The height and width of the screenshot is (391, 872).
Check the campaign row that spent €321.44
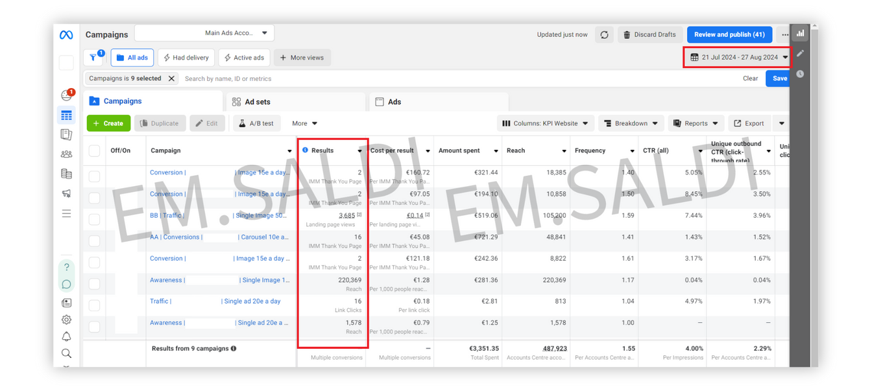[x=94, y=176]
